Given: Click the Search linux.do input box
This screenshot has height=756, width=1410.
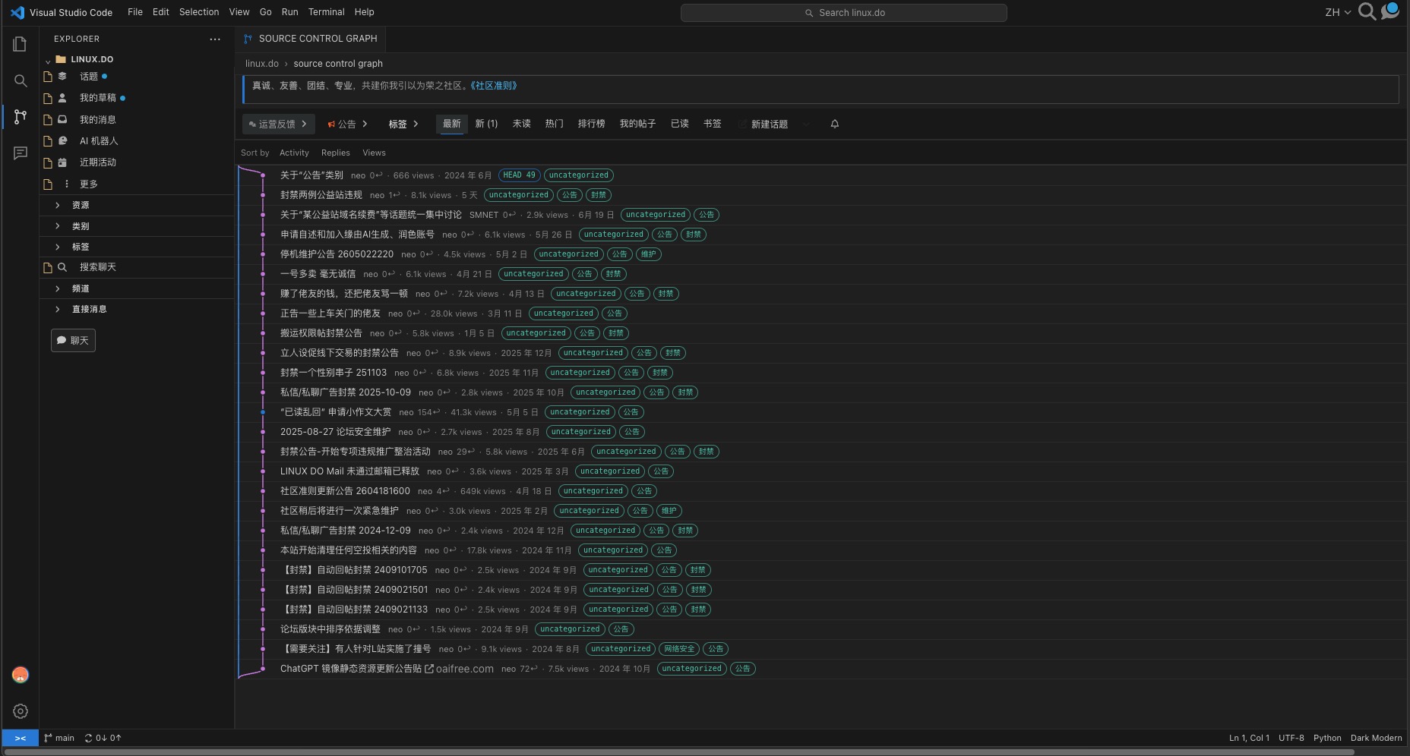Looking at the screenshot, I should pos(844,13).
